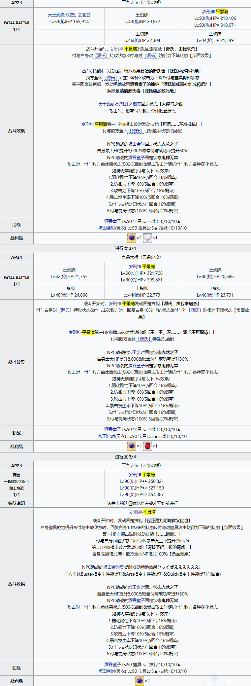Click 岁刑神·平景清 link before 「不，不，不……！源氏不可原谅！」
251x686 pixels.
coord(81,332)
